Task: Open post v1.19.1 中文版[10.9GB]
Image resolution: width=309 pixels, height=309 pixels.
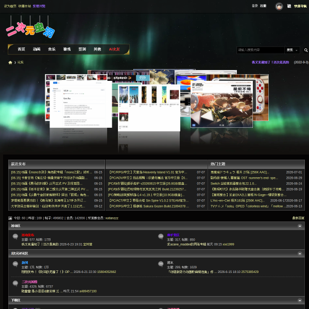Action: click(146, 195)
